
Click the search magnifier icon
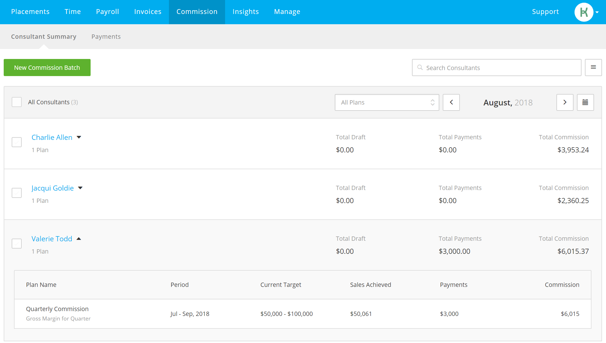coord(420,68)
